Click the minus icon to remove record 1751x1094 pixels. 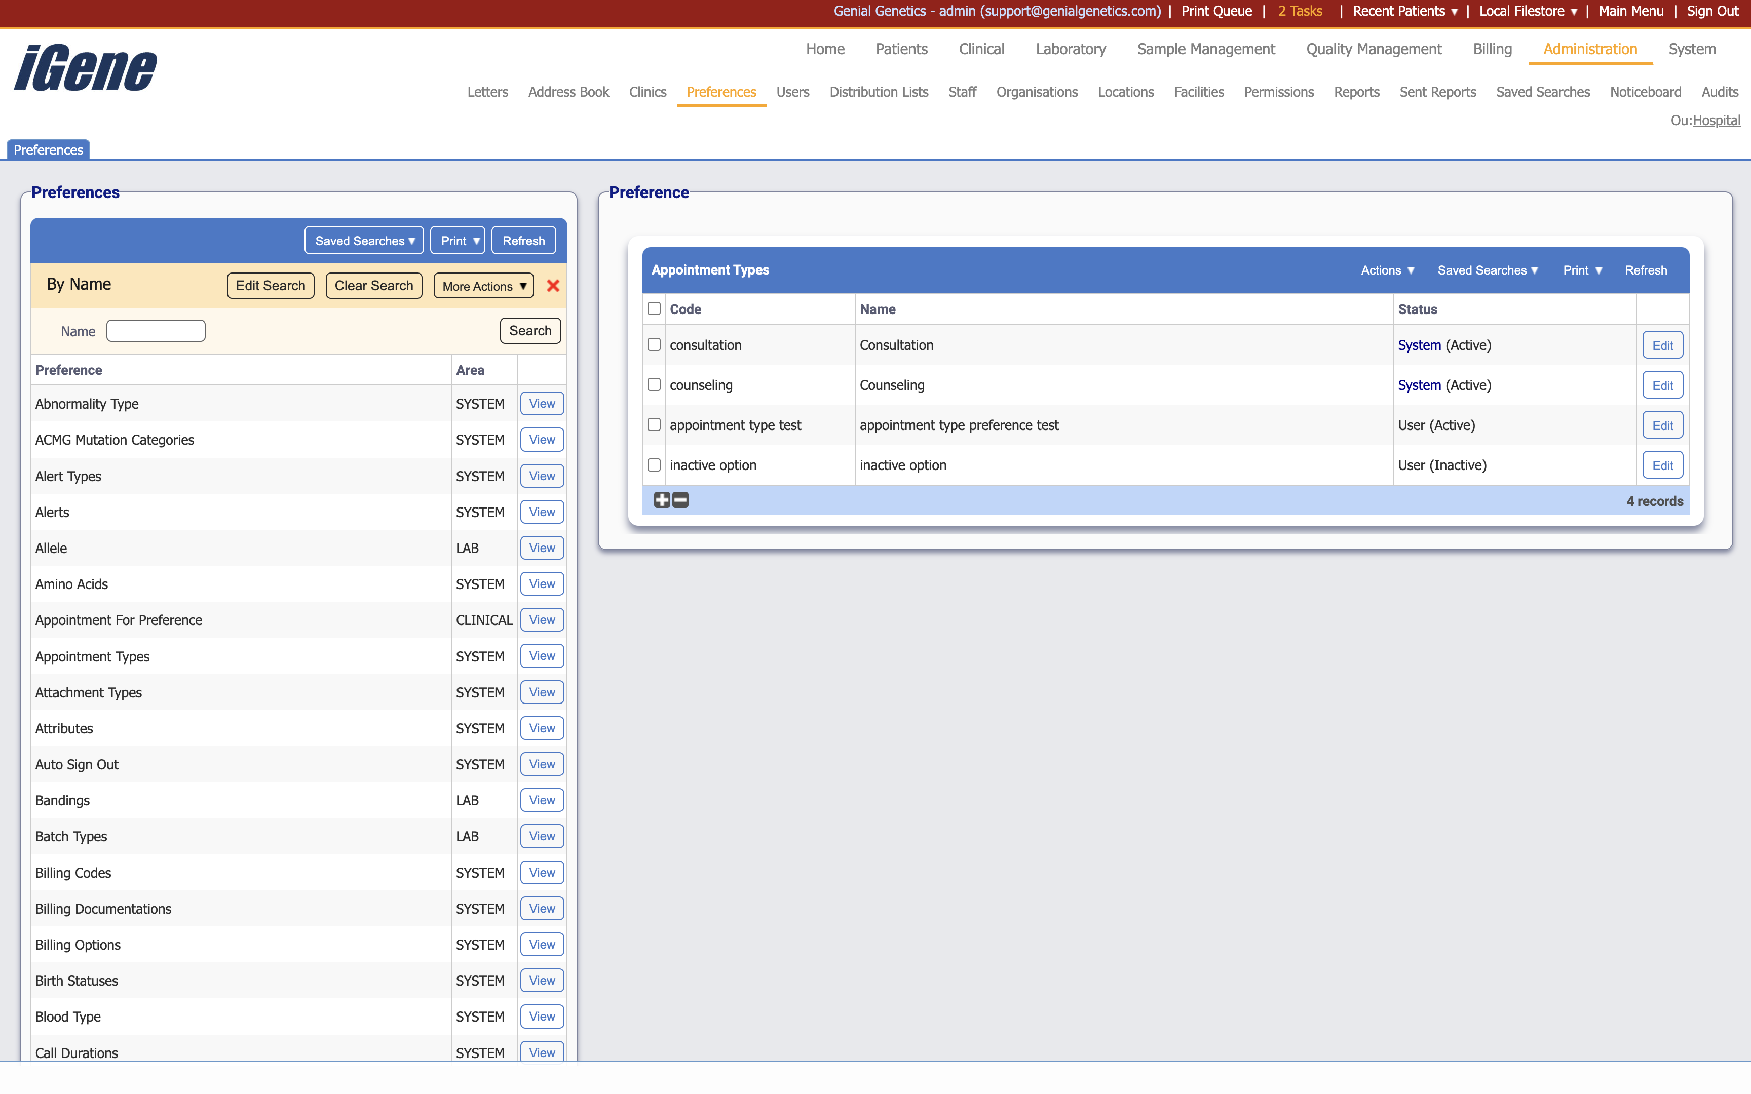tap(681, 500)
